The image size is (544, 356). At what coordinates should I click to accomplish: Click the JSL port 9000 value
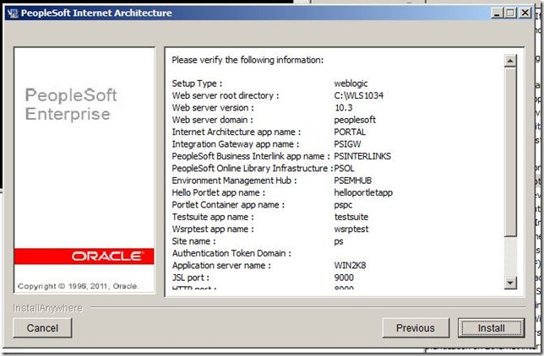[345, 278]
